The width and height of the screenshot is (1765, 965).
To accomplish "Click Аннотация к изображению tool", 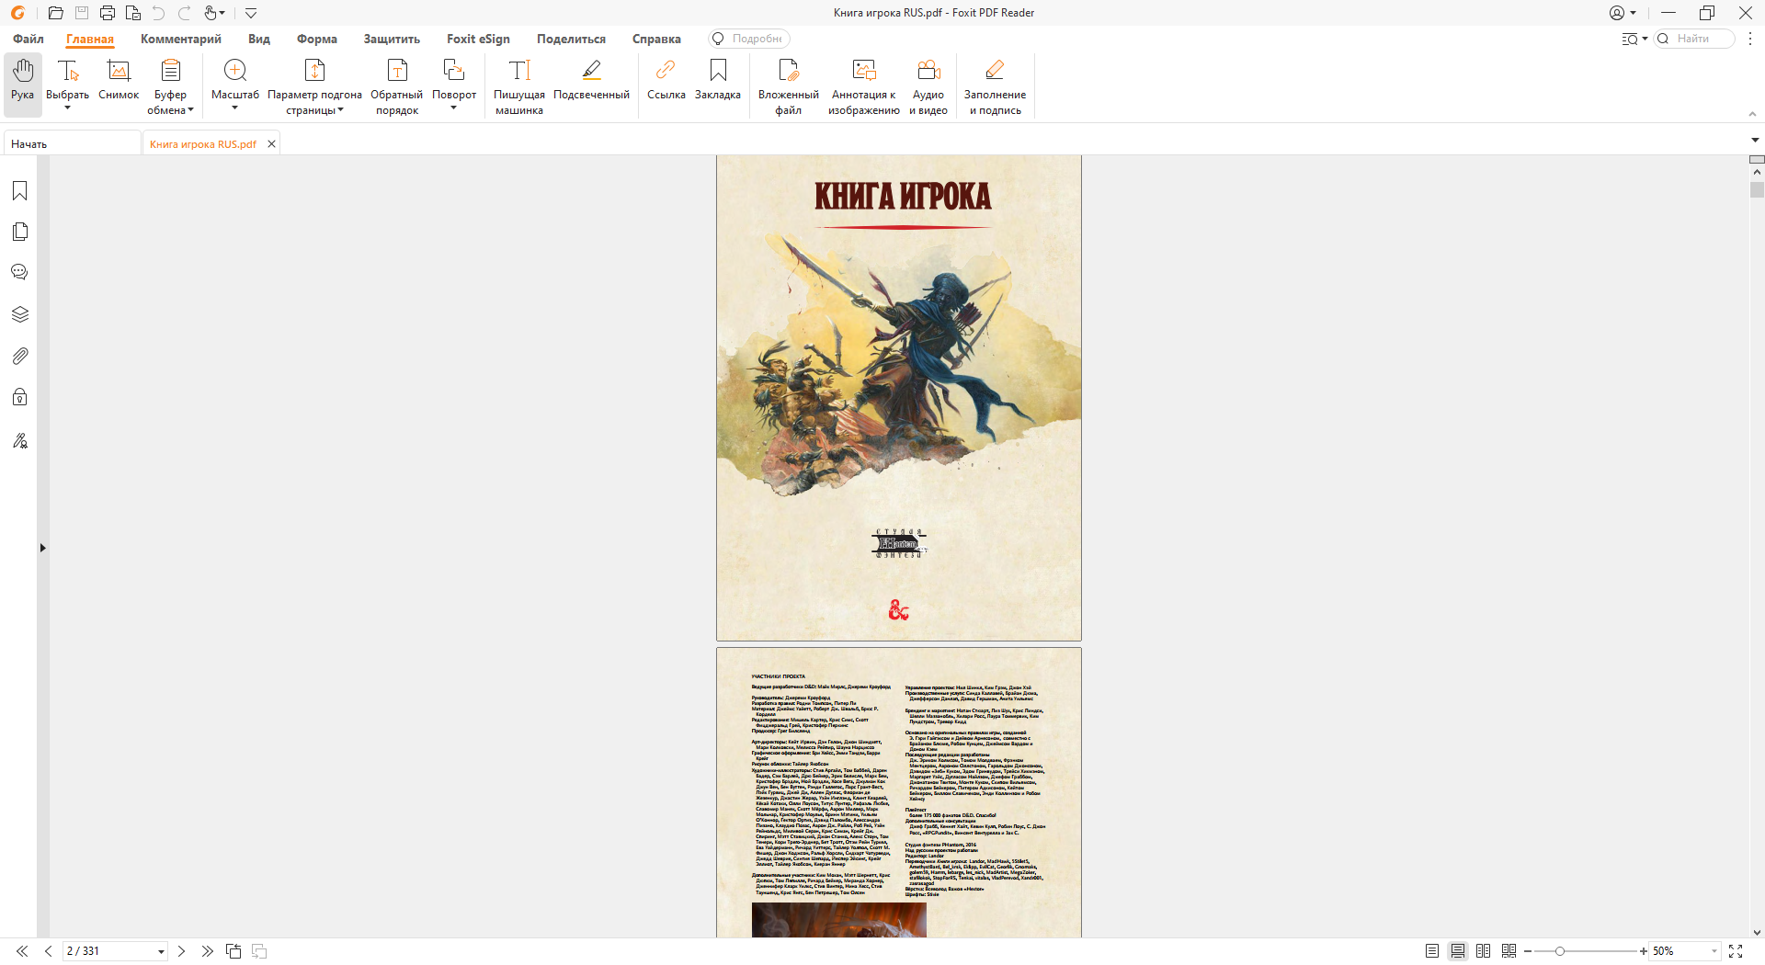I will tap(864, 85).
